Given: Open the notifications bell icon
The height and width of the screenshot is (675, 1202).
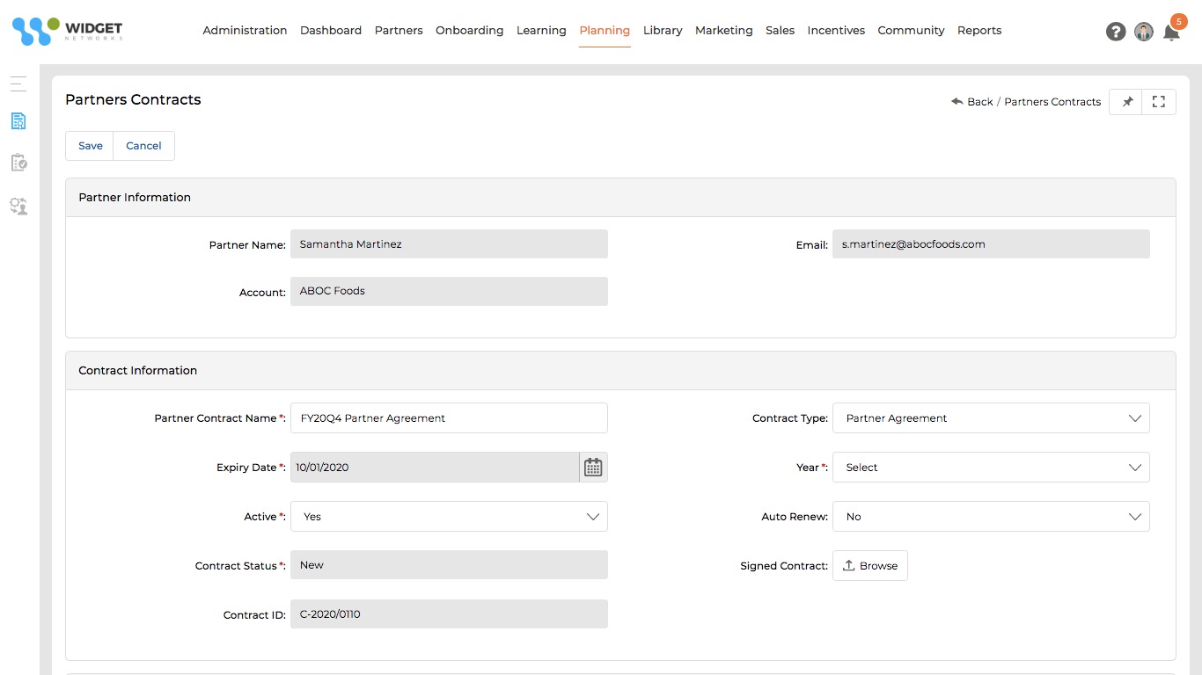Looking at the screenshot, I should pos(1171,33).
